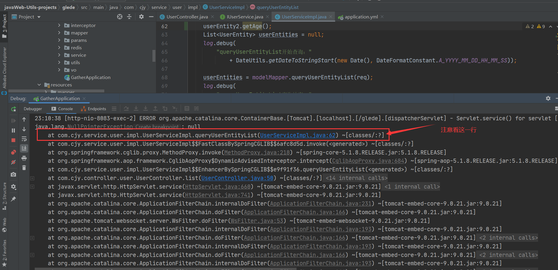This screenshot has height=270, width=558.
Task: Click the warnings indicator in editor
Action: tap(535, 26)
